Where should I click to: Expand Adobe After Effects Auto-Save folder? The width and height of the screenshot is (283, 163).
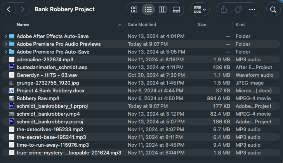6,36
